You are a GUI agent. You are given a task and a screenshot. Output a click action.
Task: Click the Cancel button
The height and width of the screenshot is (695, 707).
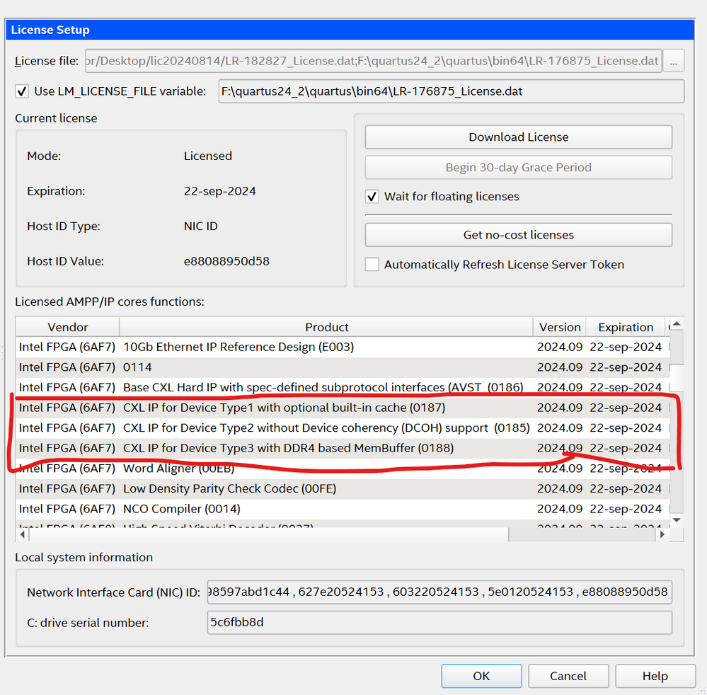coord(568,676)
